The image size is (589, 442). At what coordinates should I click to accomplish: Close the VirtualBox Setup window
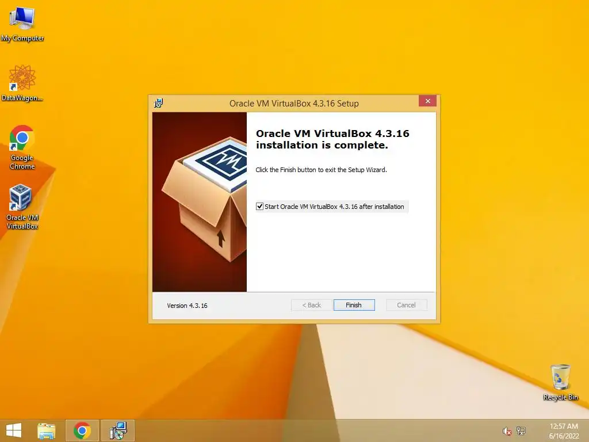[x=427, y=101]
